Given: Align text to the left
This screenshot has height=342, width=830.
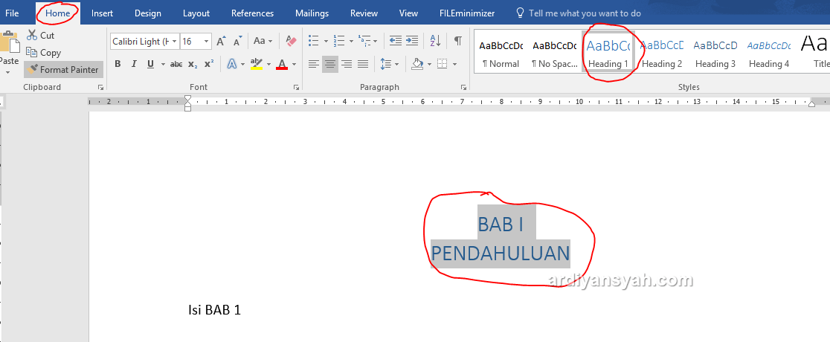Looking at the screenshot, I should pyautogui.click(x=314, y=65).
